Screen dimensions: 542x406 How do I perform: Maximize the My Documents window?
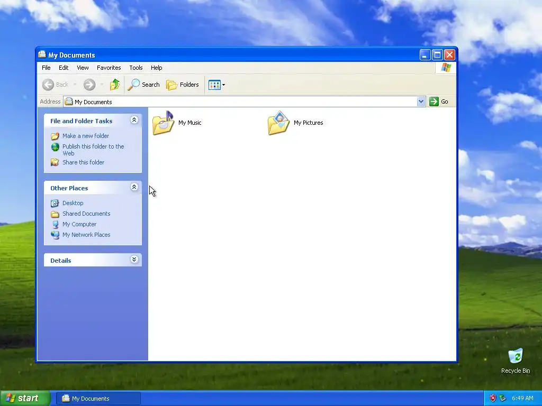click(437, 54)
